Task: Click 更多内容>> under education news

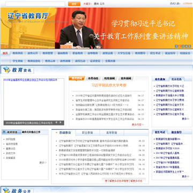Action: [x=138, y=124]
